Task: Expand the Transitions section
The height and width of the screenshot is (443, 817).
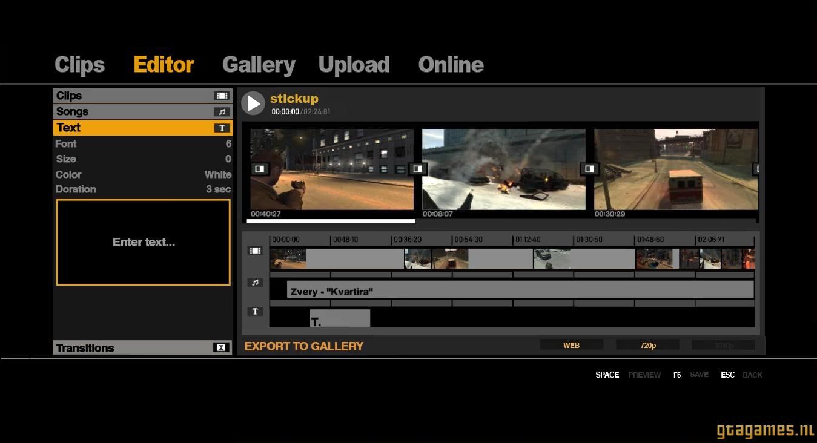Action: pos(142,348)
